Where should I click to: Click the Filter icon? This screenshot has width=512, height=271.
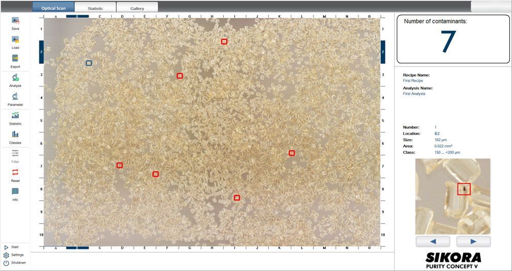pos(15,154)
